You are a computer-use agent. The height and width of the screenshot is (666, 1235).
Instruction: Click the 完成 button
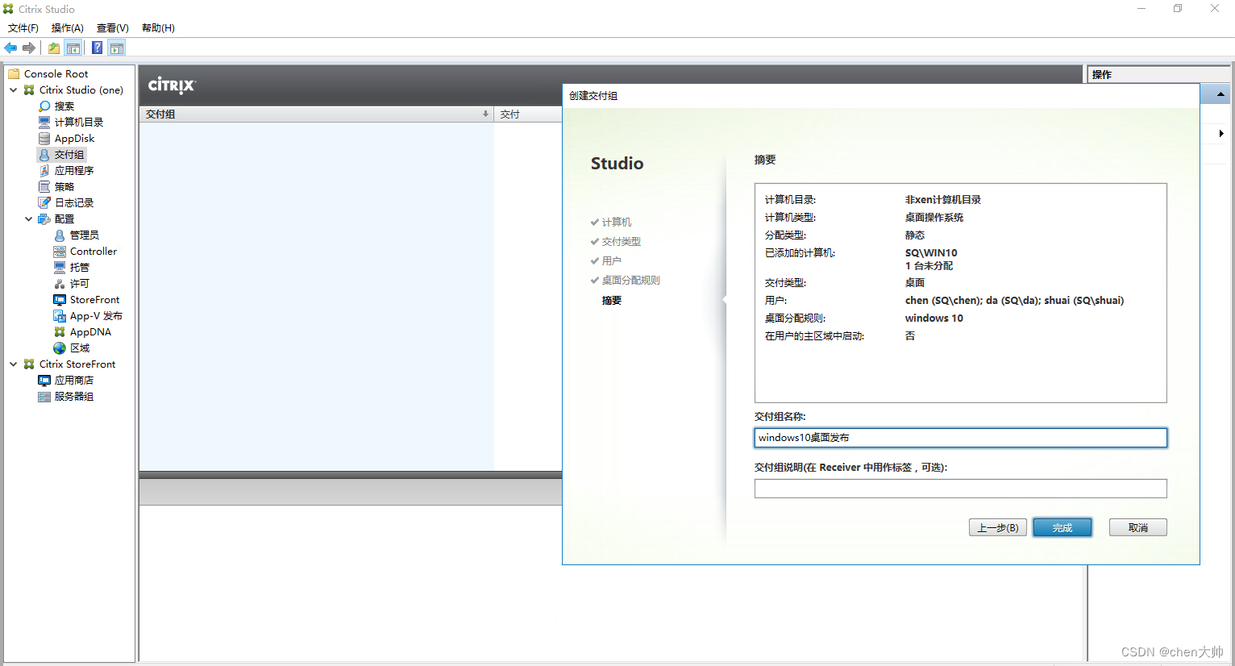(1062, 528)
